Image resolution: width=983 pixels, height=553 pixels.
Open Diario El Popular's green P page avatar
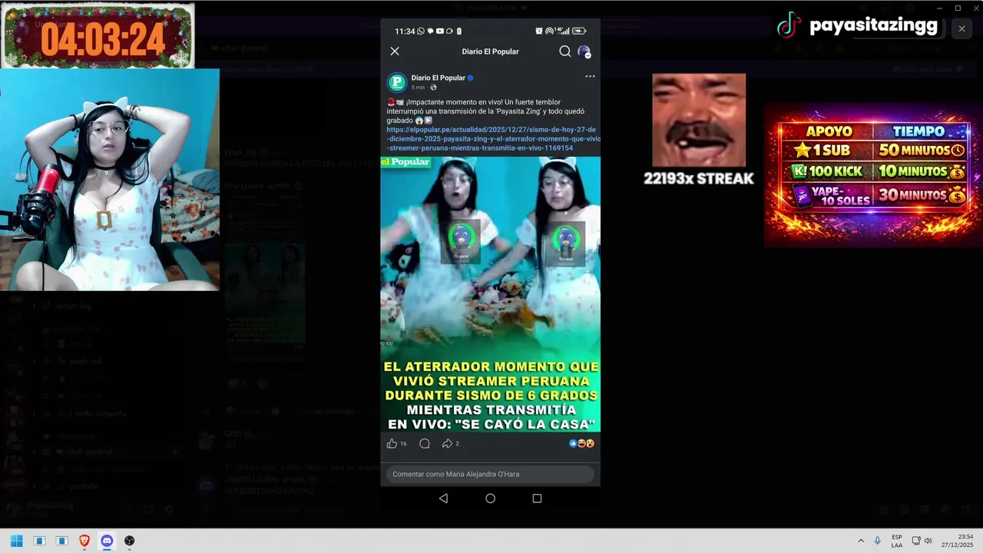pos(397,82)
